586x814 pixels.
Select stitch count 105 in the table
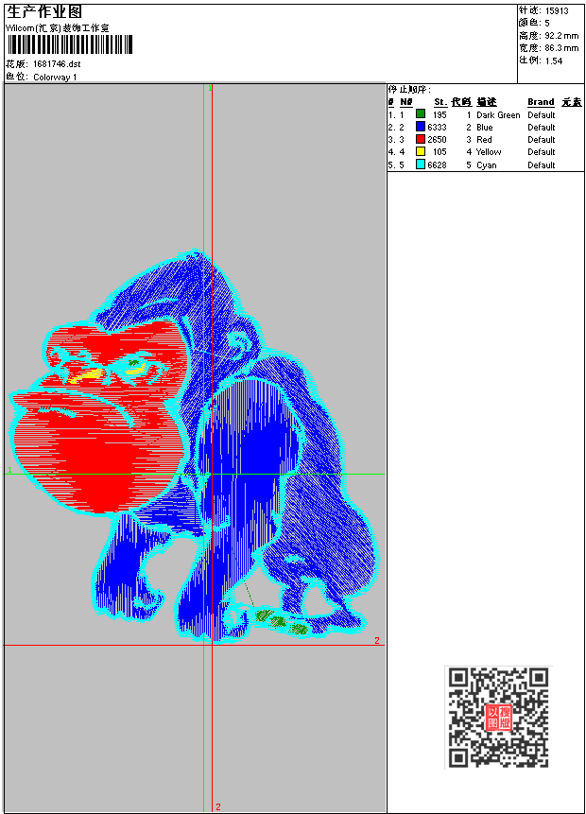tap(439, 152)
